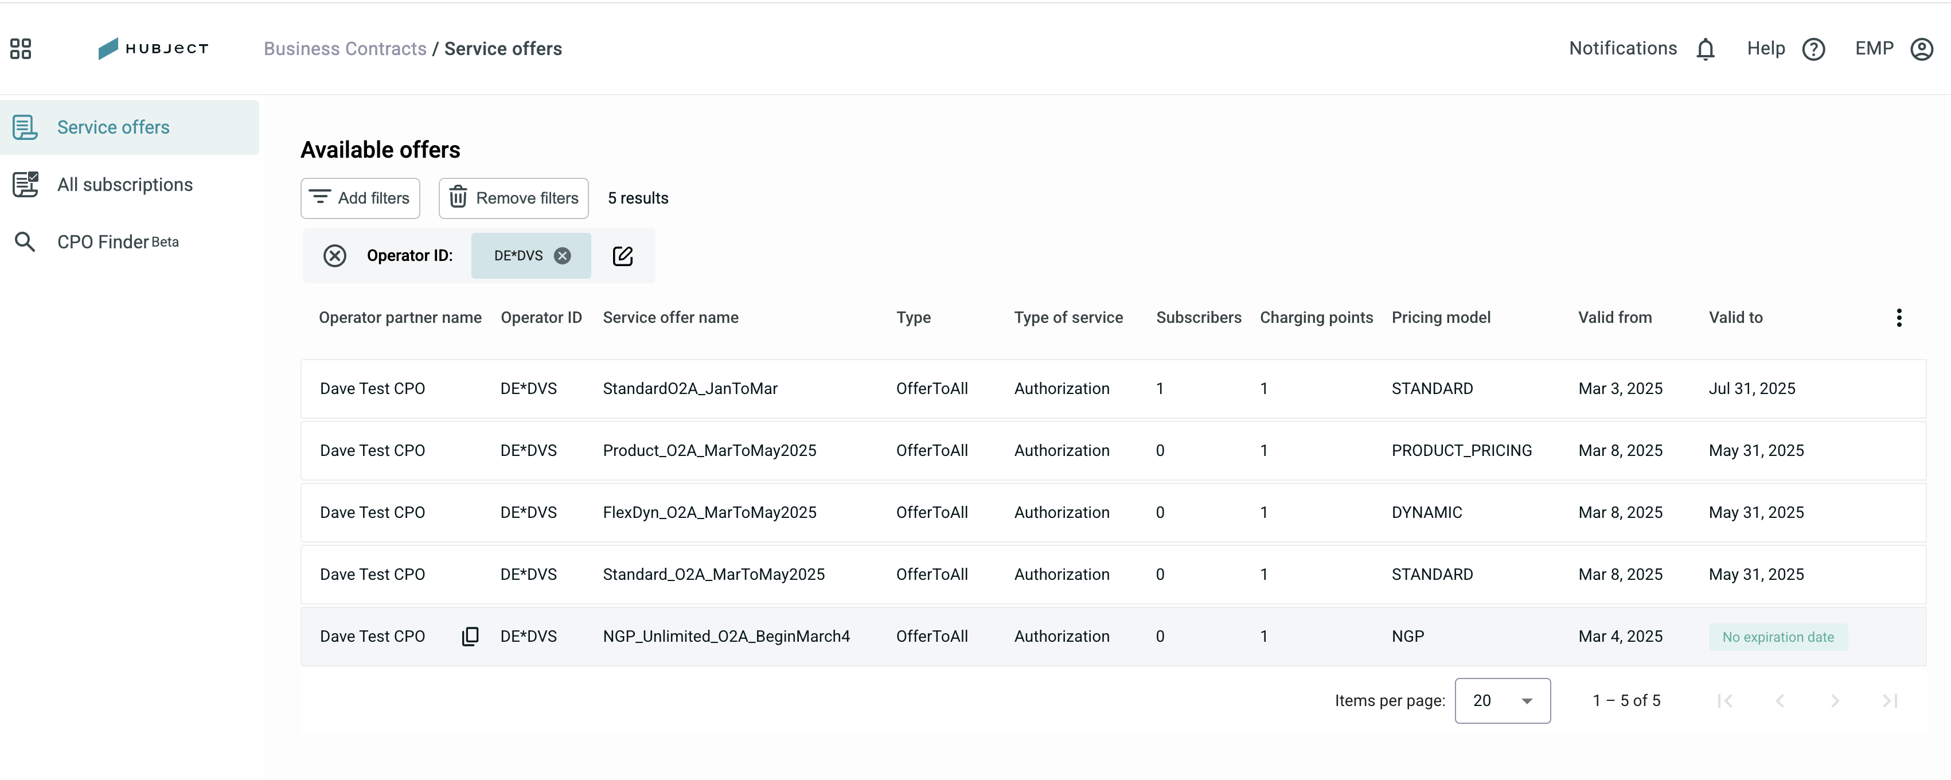This screenshot has height=780, width=1951.
Task: Click the Hubject logo
Action: pyautogui.click(x=153, y=49)
